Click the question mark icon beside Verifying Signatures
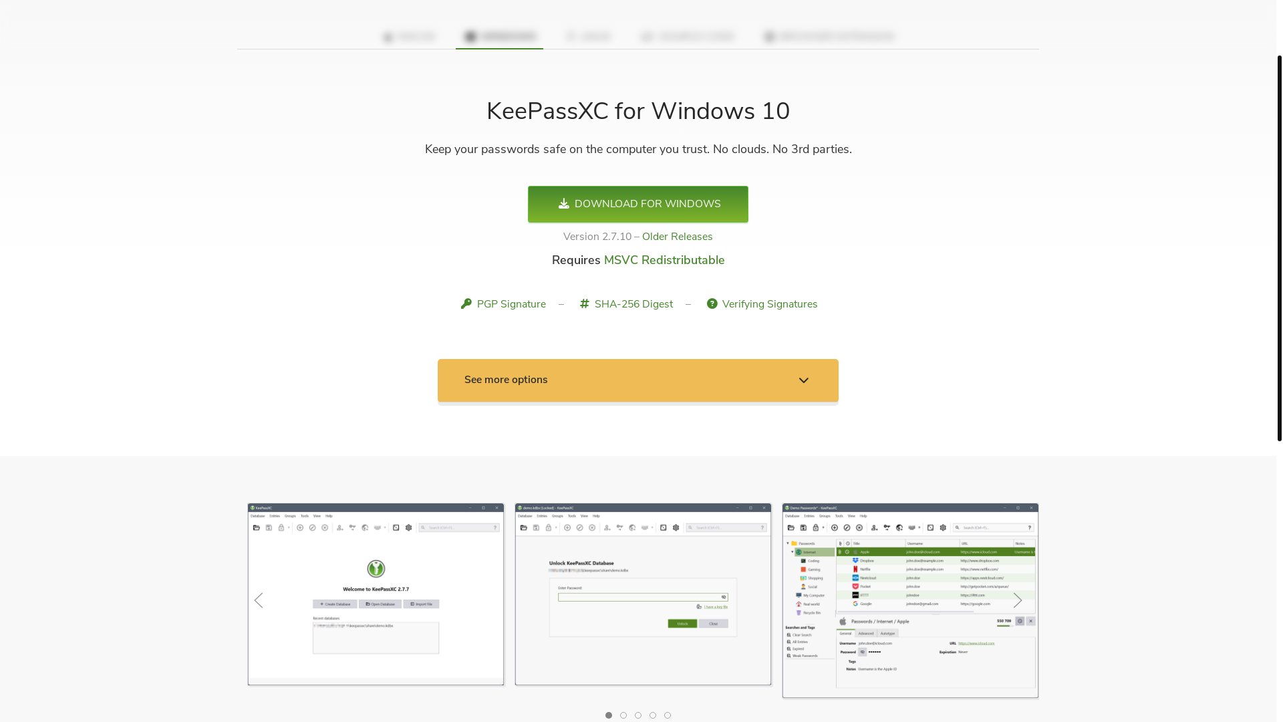This screenshot has width=1283, height=722. (712, 304)
